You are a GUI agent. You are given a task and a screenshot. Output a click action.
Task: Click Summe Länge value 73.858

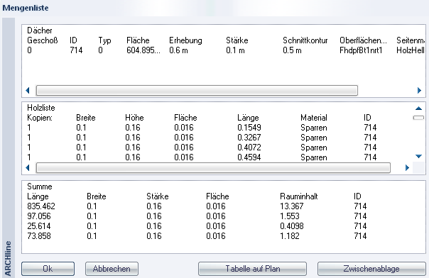(39, 236)
